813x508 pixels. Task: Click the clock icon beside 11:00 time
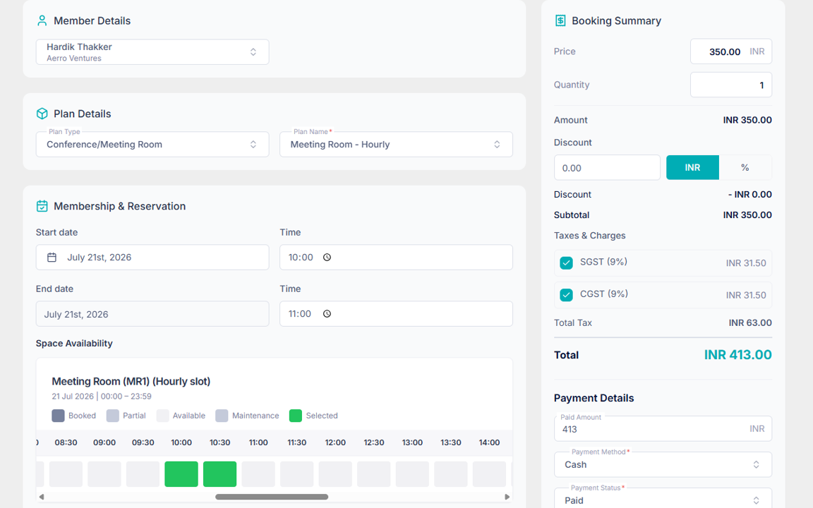[x=327, y=313]
